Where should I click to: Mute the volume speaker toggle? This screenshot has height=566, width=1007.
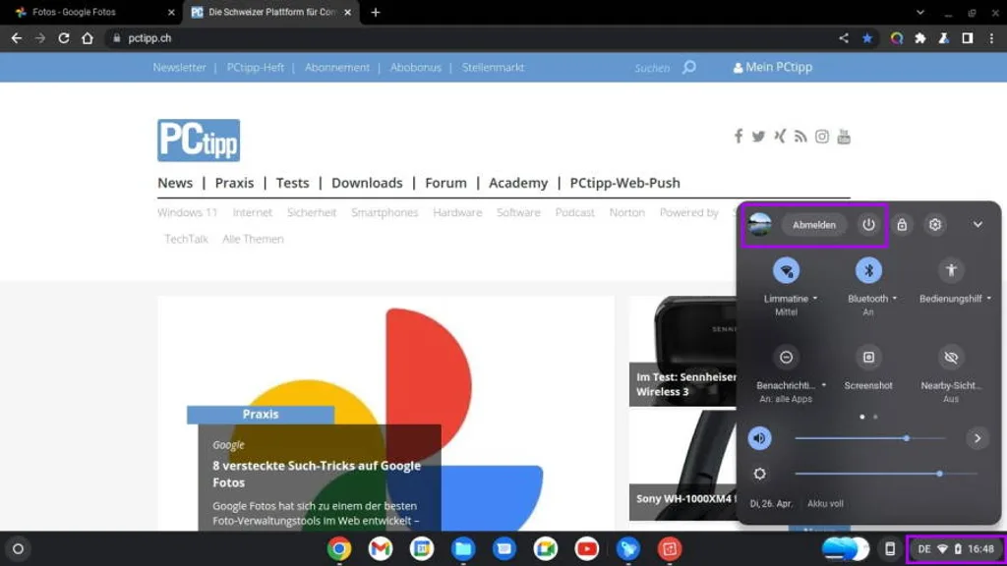pyautogui.click(x=760, y=438)
